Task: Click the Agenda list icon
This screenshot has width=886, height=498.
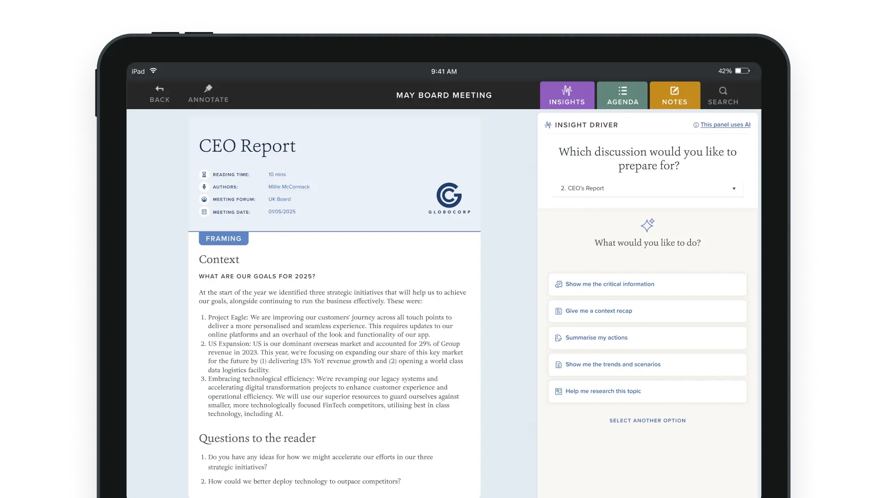Action: [x=622, y=90]
